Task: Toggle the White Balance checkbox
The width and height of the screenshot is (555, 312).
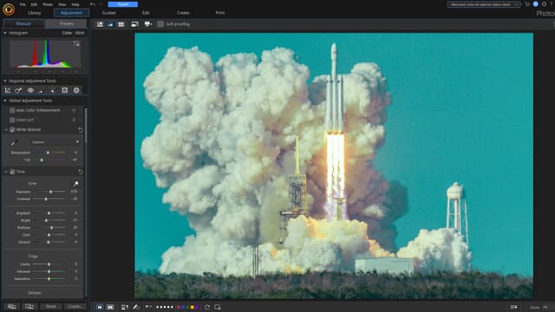Action: pos(12,130)
